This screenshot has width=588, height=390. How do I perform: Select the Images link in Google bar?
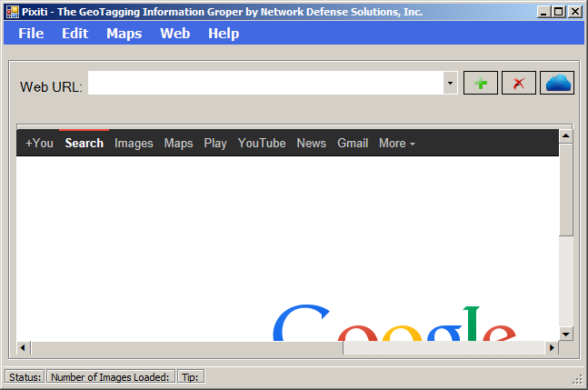pos(134,143)
